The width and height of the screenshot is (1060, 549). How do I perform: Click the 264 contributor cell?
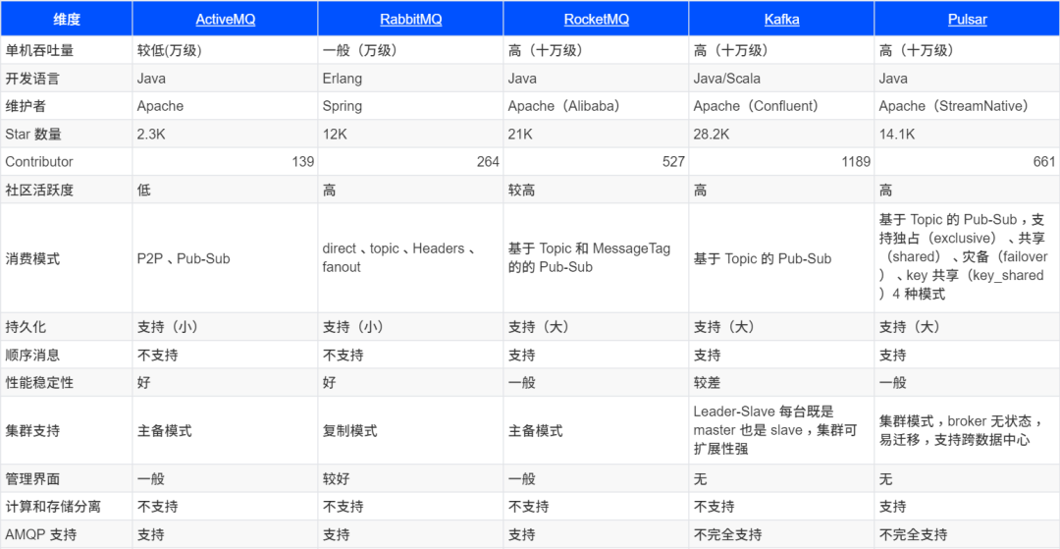click(410, 162)
